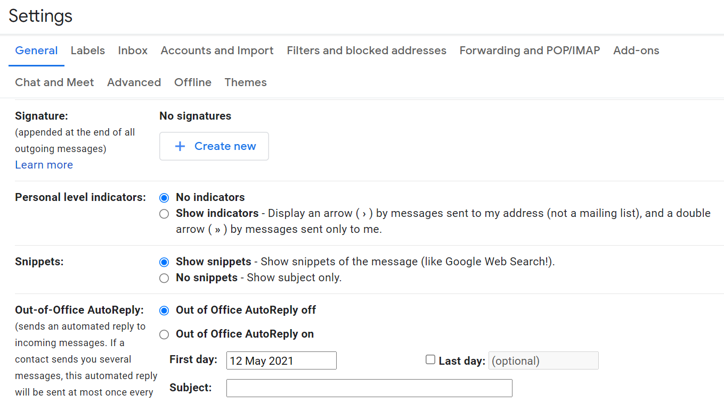Switch to the Inbox tab
Viewport: 724px width, 403px height.
133,51
